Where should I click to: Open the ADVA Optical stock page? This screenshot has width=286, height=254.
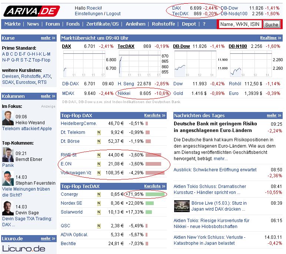[74, 235]
